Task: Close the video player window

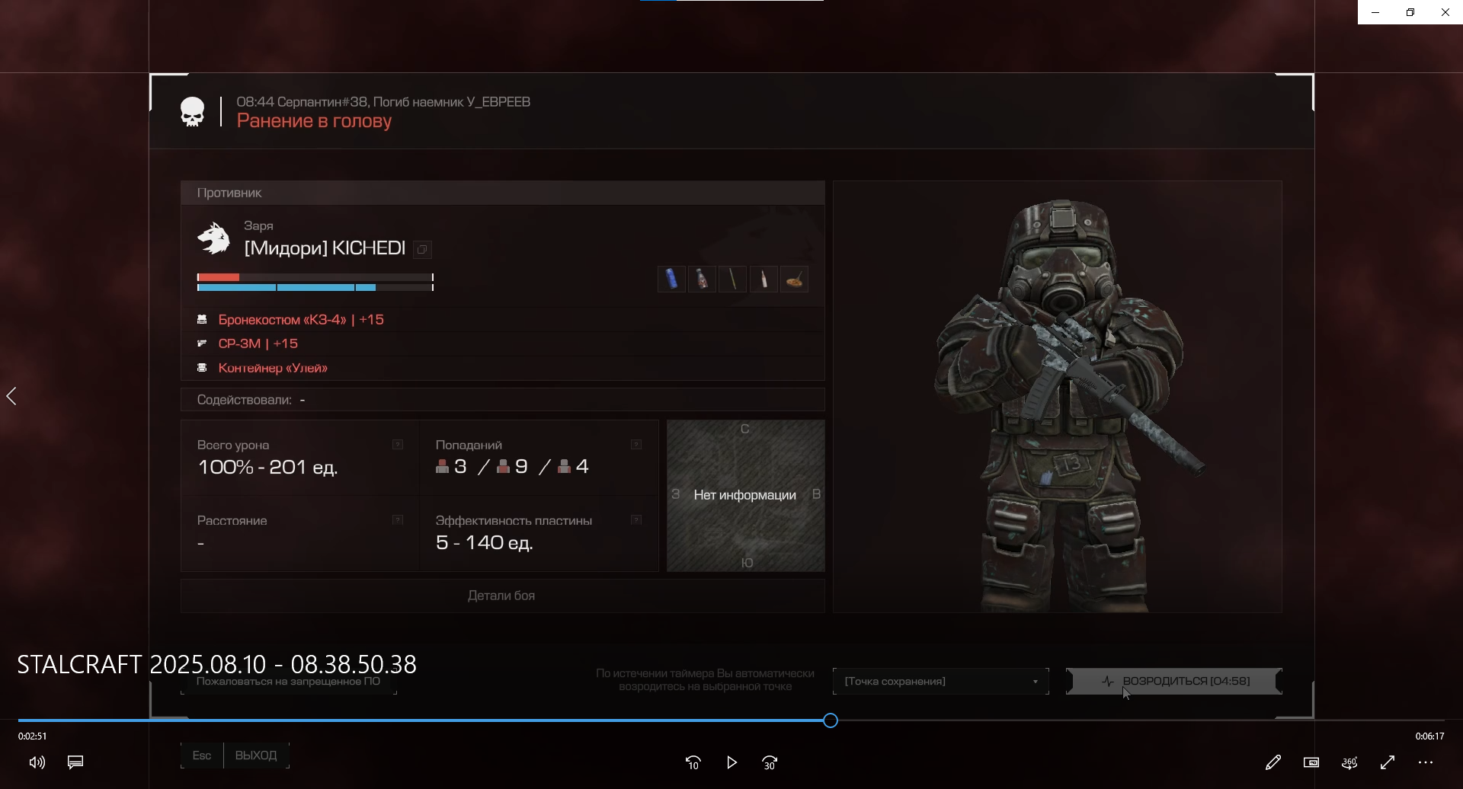Action: pyautogui.click(x=1445, y=12)
